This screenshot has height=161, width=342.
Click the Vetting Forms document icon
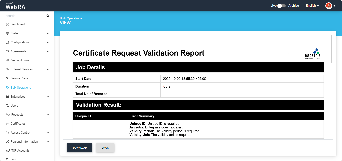pyautogui.click(x=7, y=60)
